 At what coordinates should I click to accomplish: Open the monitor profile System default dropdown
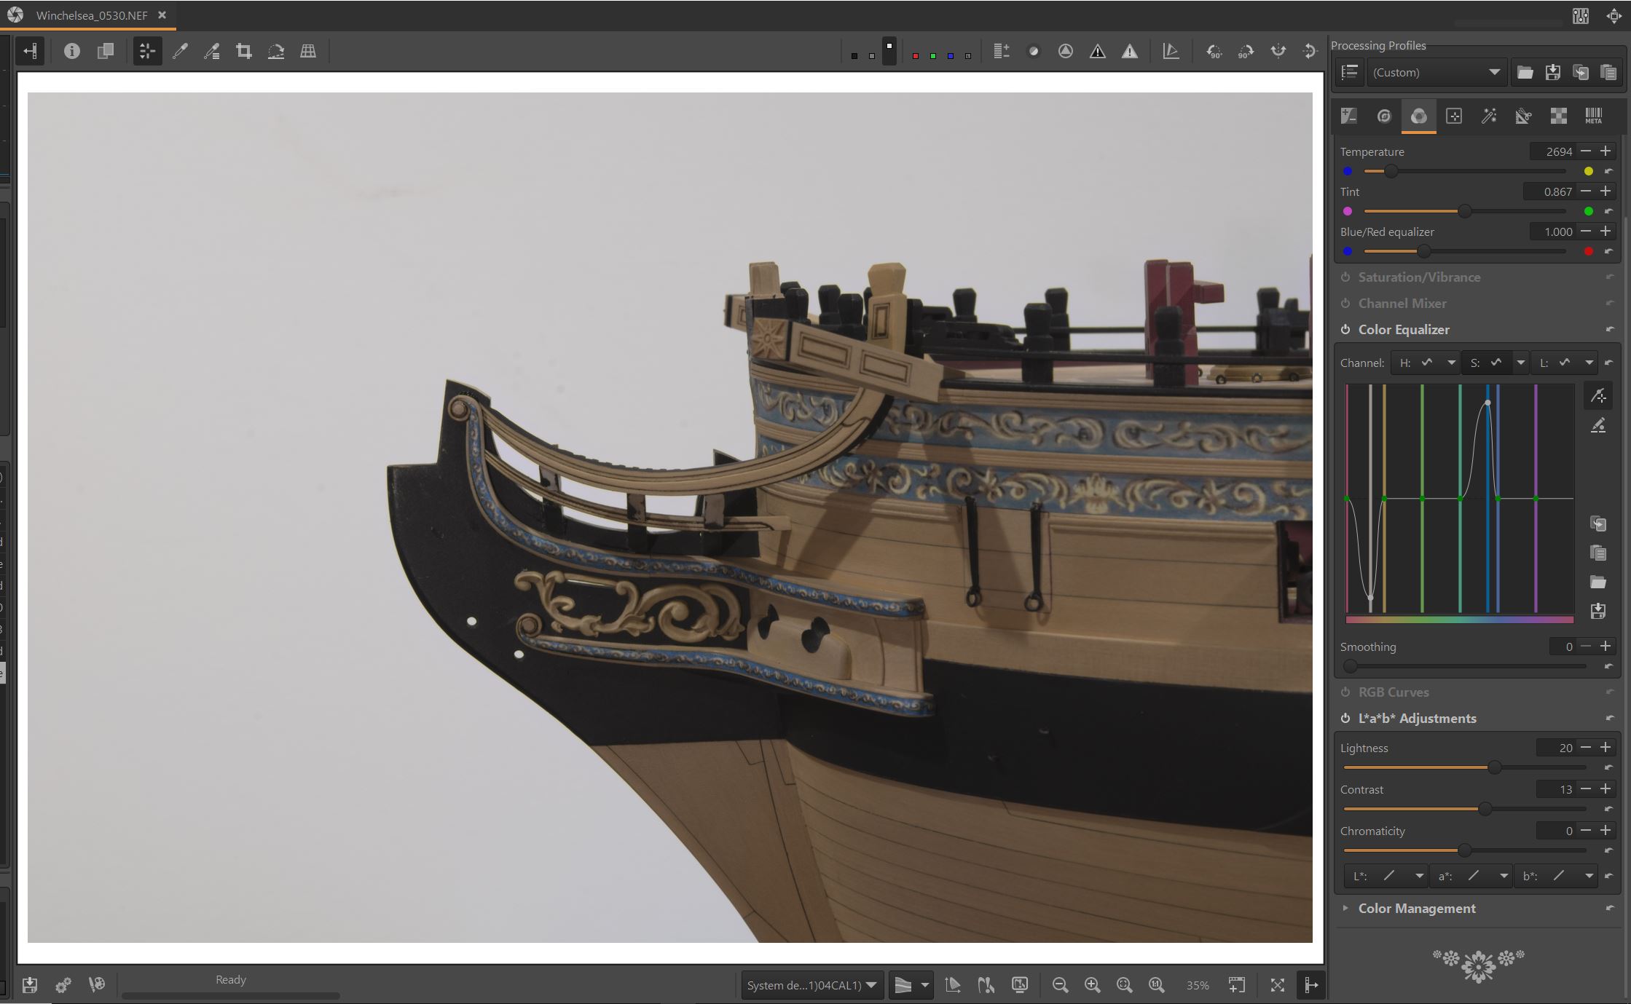pyautogui.click(x=811, y=985)
